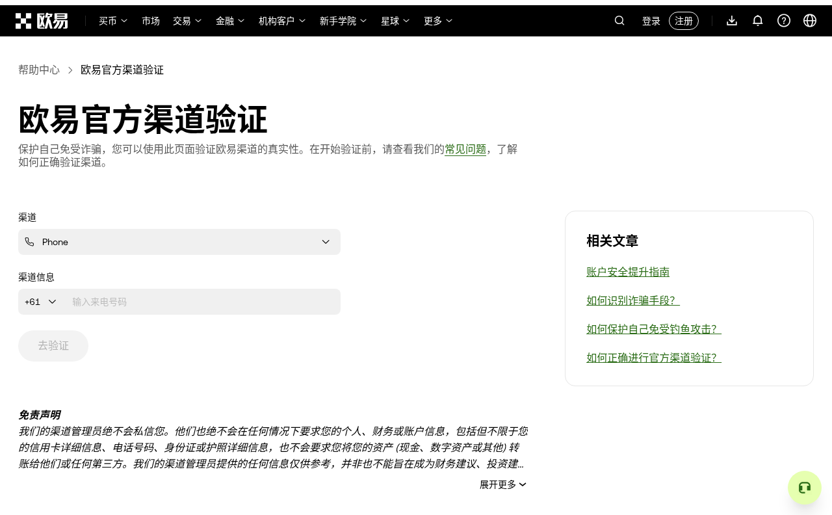Click the 相关文章 heading
Viewport: 832px width, 515px height.
[612, 241]
